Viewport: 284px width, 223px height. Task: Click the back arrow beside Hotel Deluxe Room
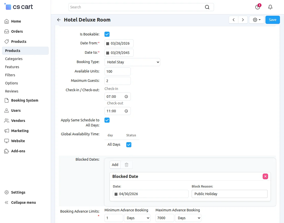point(59,20)
